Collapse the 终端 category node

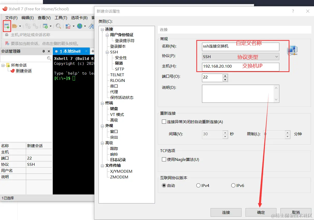(x=102, y=103)
